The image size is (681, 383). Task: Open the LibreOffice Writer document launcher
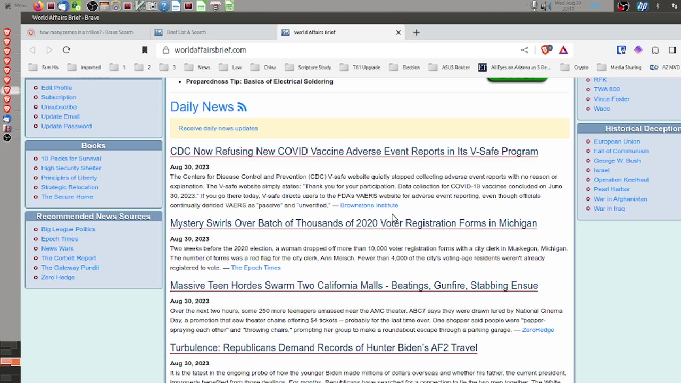(x=176, y=6)
